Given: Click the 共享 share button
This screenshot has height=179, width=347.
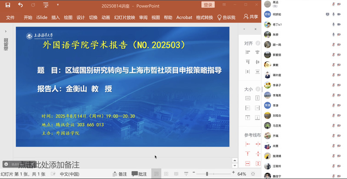Looking at the screenshot, I should click(x=251, y=17).
